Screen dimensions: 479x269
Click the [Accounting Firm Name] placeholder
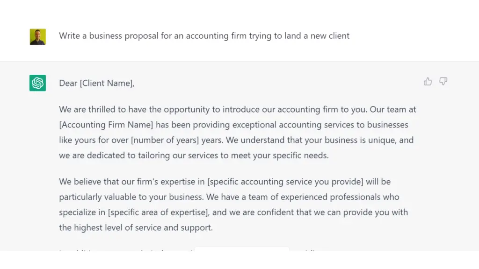(106, 125)
